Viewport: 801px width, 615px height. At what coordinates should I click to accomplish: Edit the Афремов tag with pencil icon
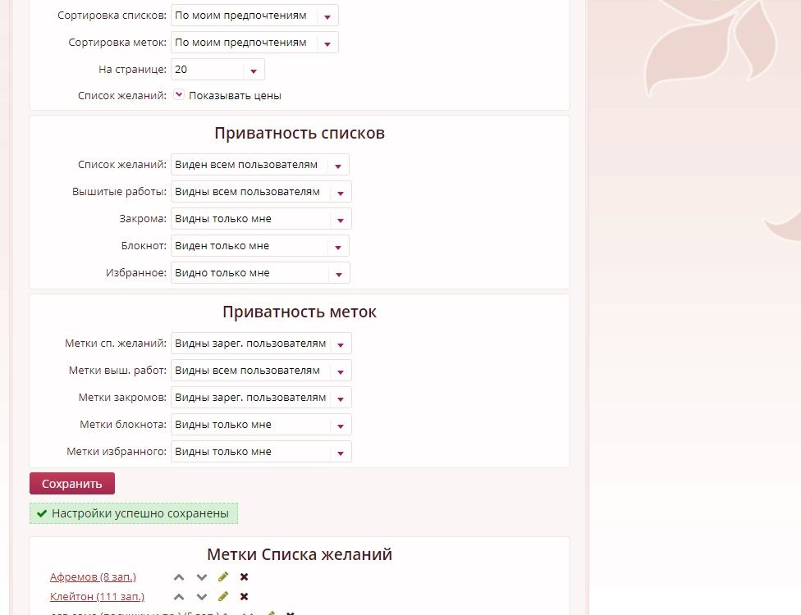[223, 577]
